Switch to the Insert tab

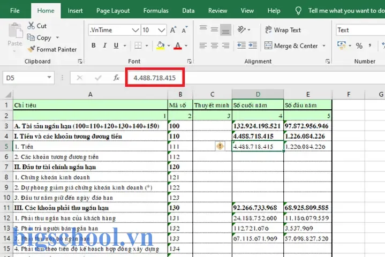pos(75,11)
